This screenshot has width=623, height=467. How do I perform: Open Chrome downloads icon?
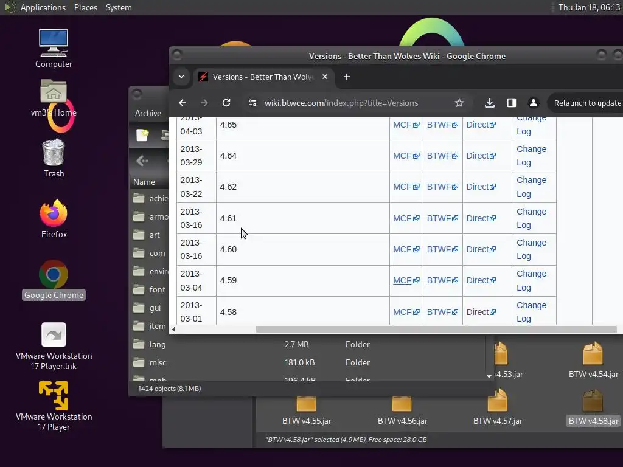coord(490,103)
